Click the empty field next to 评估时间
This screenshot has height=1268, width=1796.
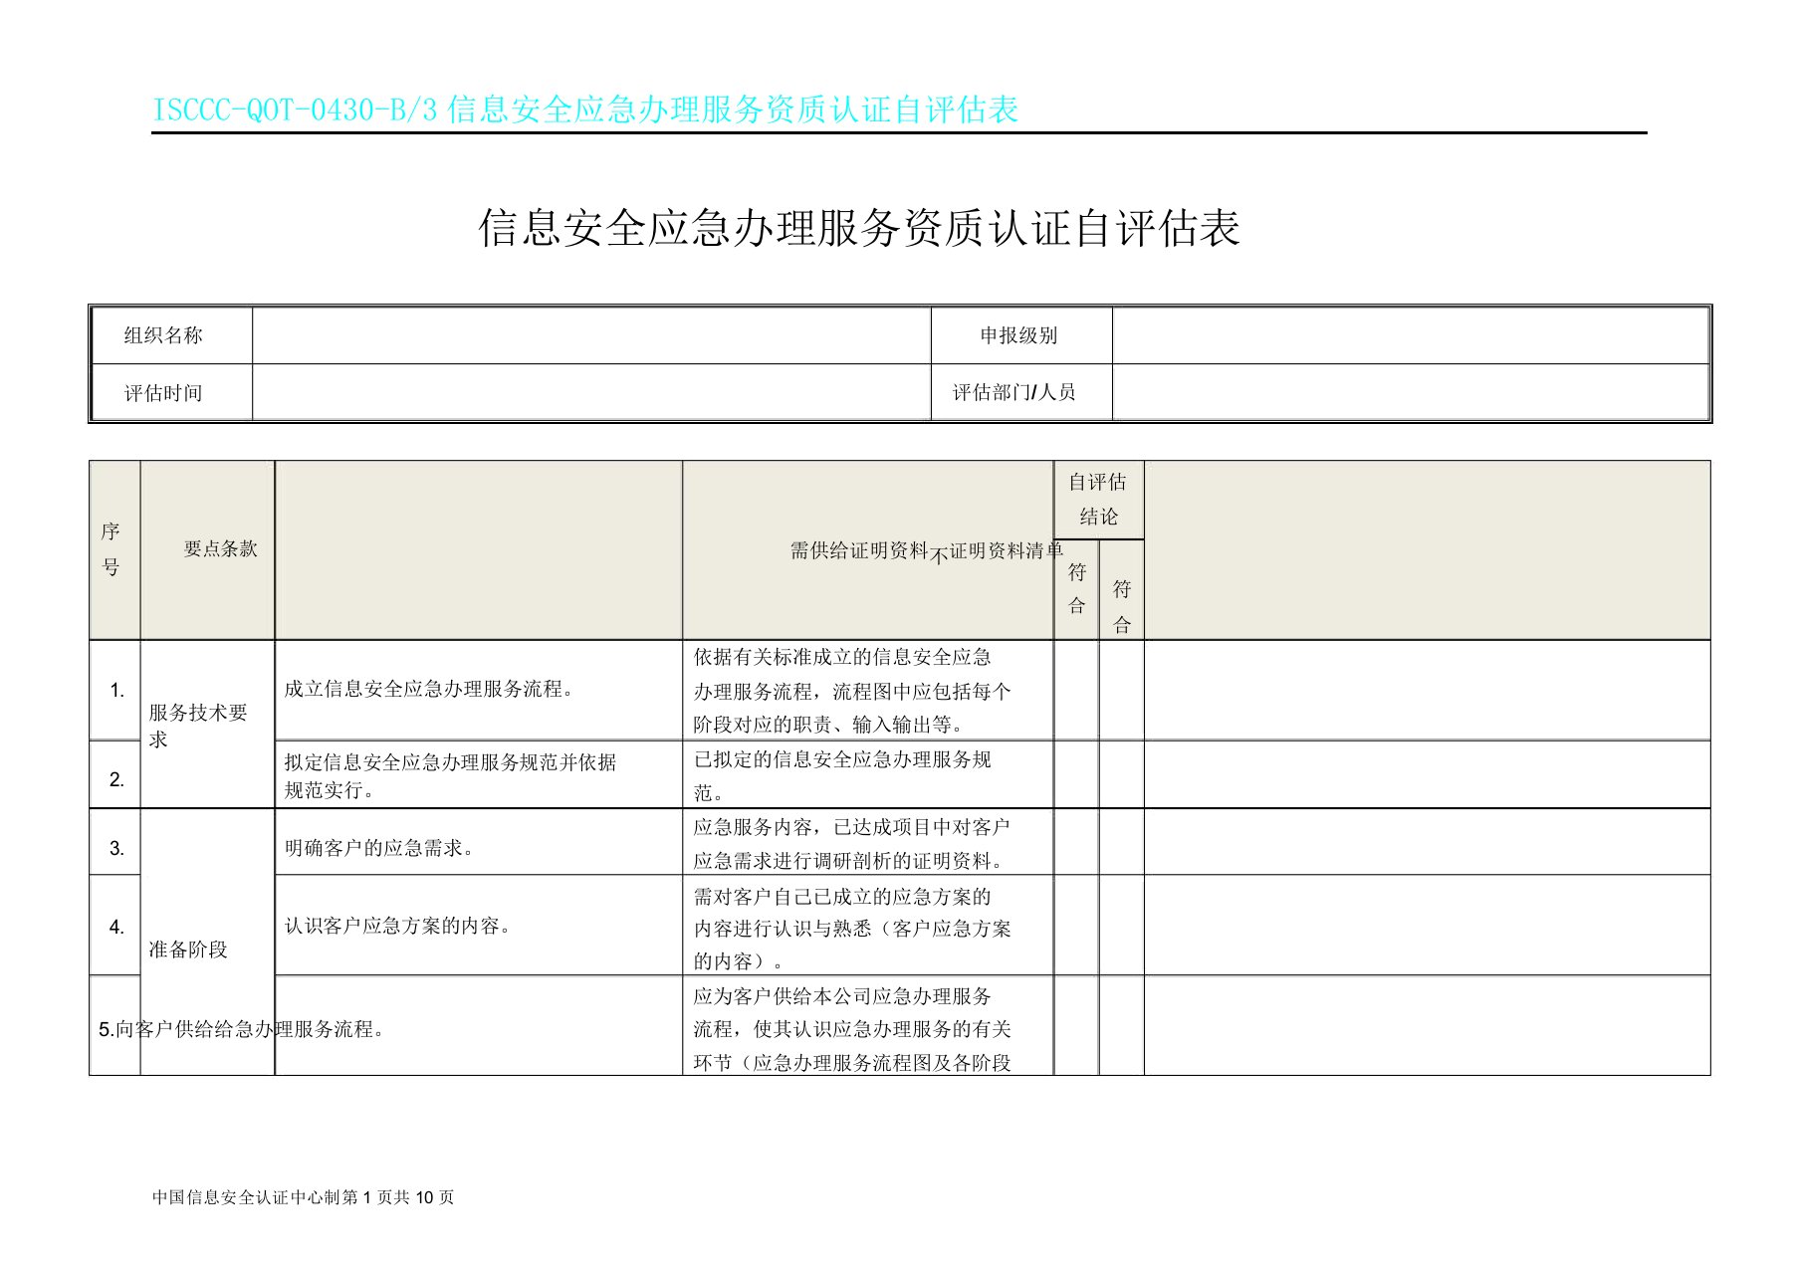pyautogui.click(x=591, y=392)
